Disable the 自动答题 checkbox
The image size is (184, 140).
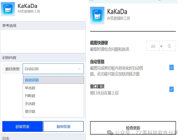point(171,68)
